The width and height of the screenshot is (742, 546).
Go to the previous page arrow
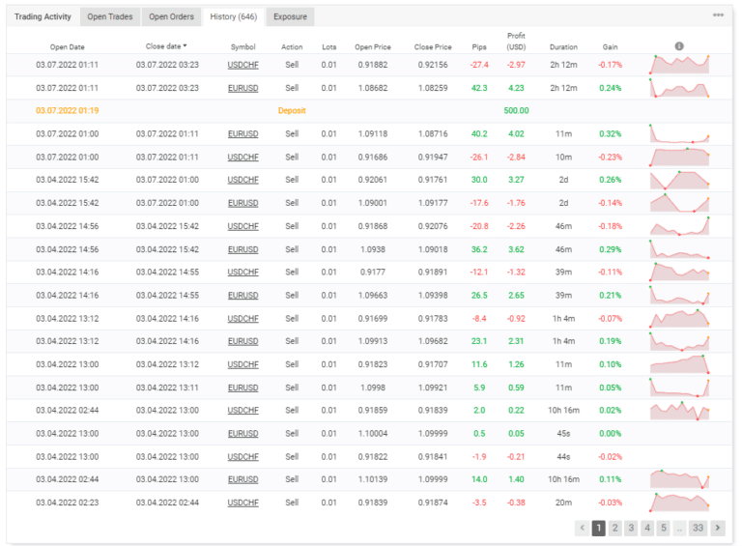(x=582, y=528)
